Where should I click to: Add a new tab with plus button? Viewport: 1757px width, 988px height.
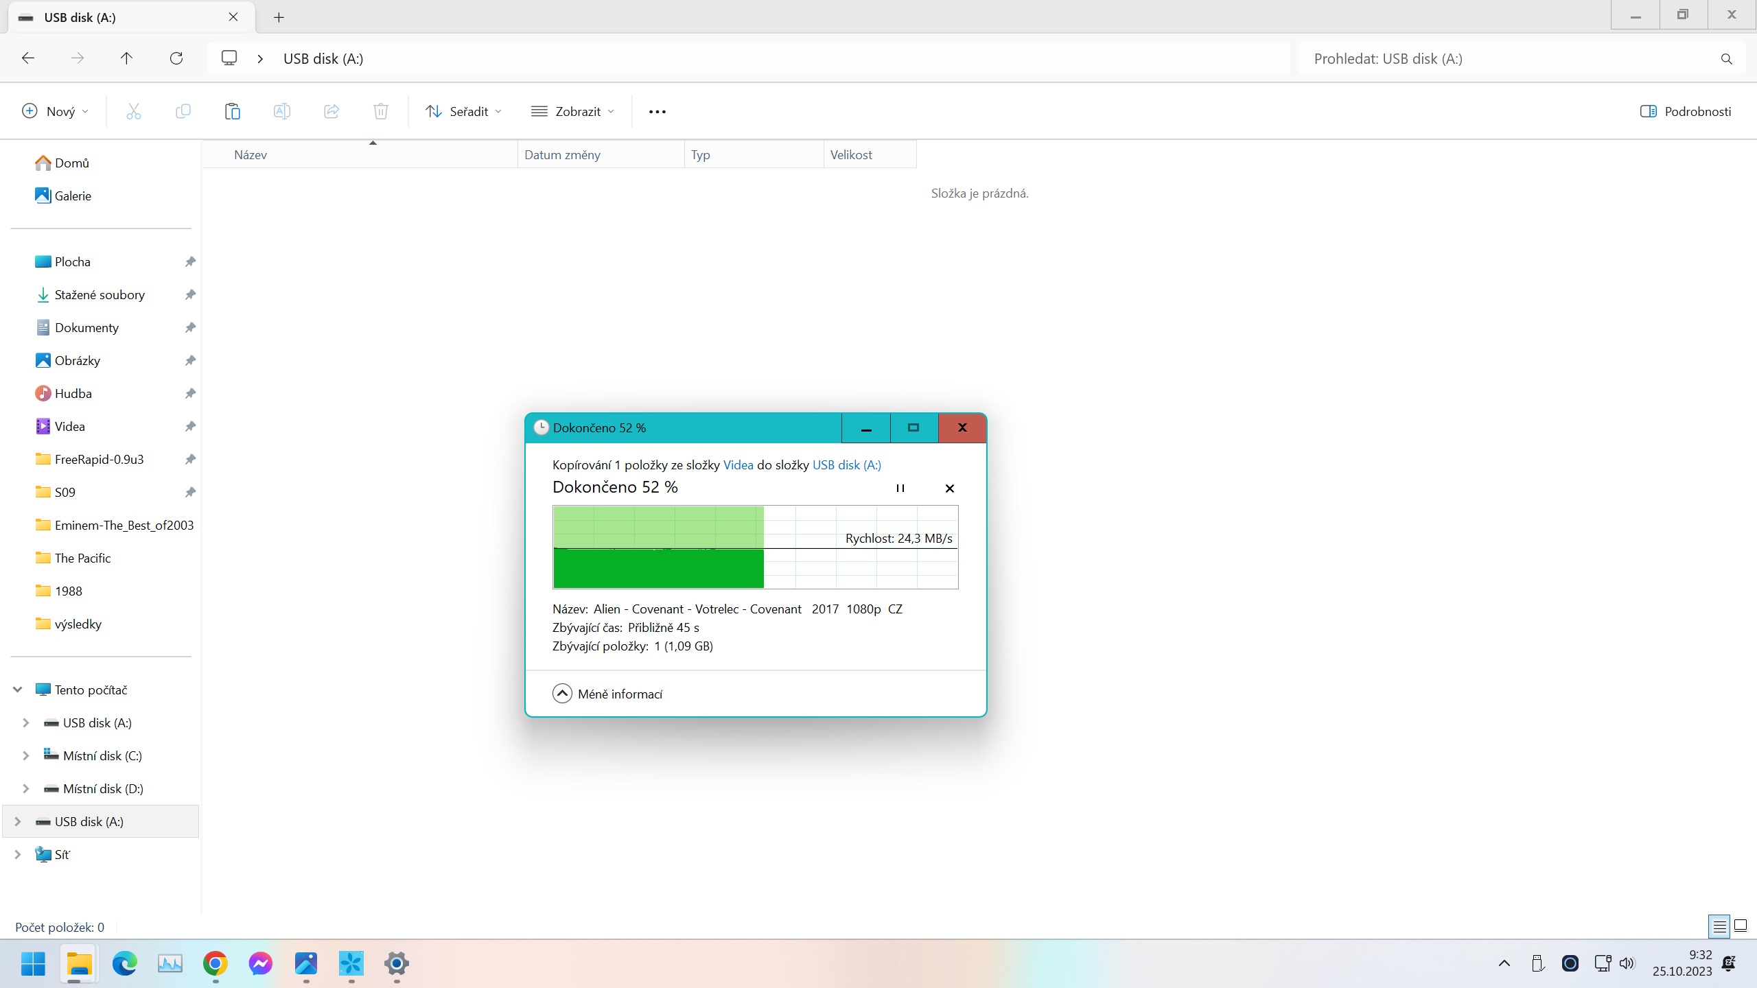(279, 17)
